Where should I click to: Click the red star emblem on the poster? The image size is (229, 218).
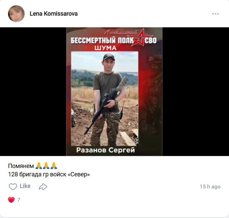tap(140, 38)
